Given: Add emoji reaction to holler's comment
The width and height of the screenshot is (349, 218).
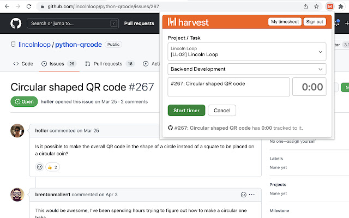Looking at the screenshot, I should [x=40, y=167].
